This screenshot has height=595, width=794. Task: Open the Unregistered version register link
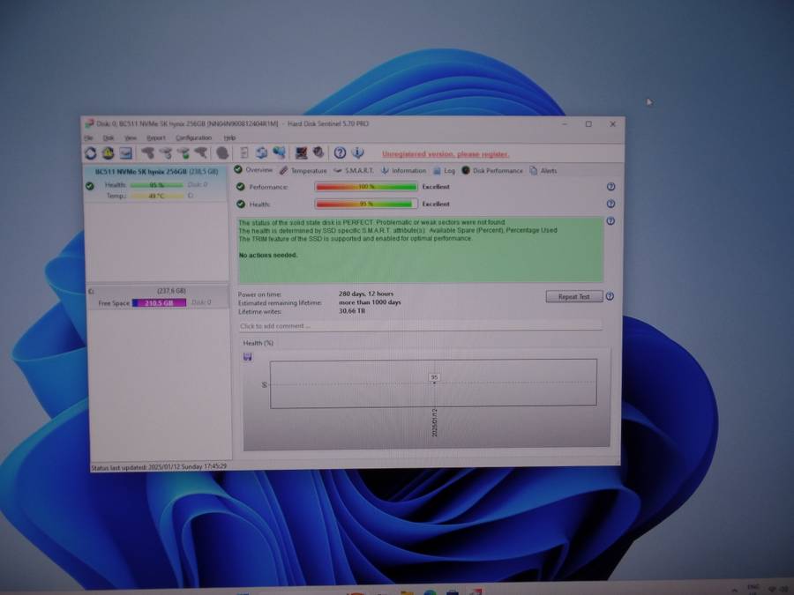coord(446,154)
